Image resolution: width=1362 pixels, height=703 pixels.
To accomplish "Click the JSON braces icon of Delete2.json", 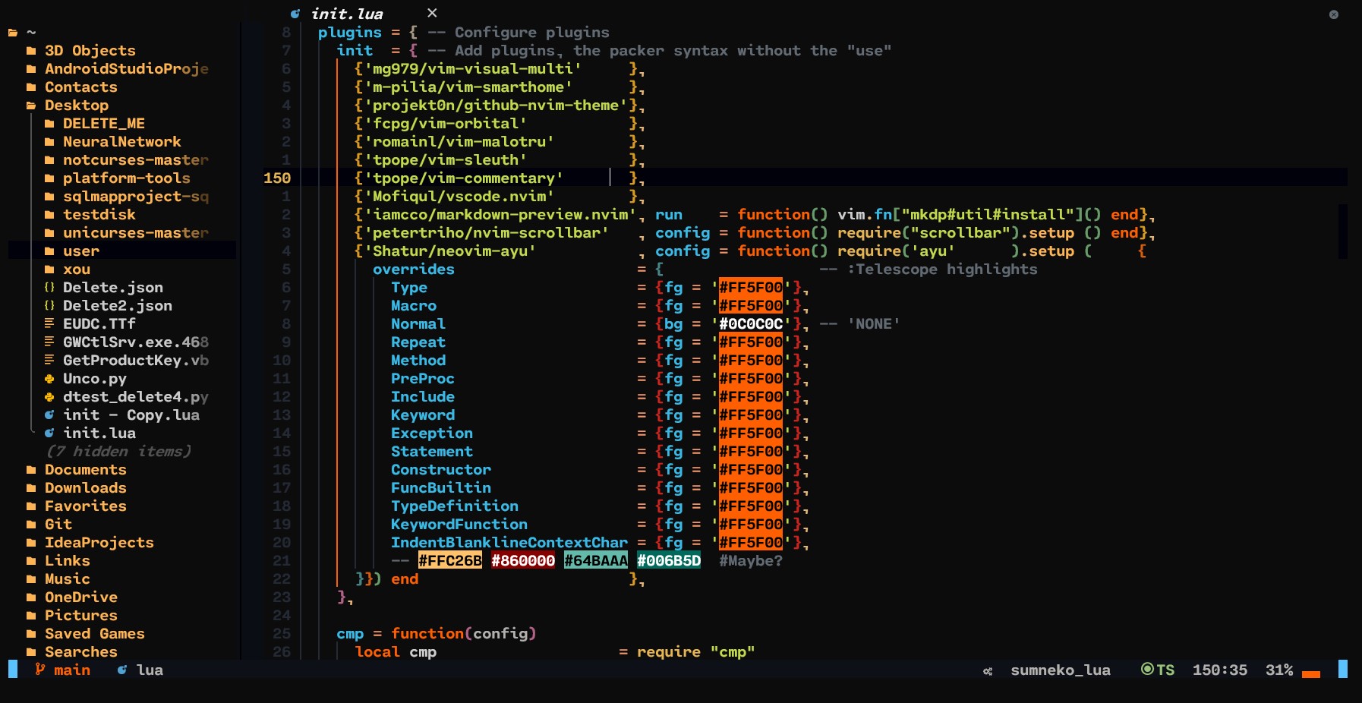I will (x=49, y=306).
